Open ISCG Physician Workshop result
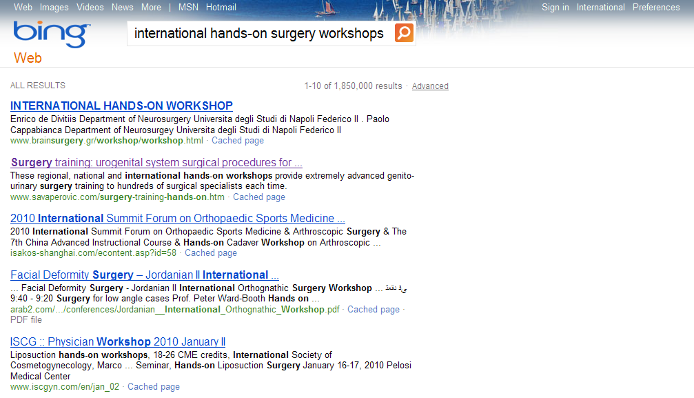694x398 pixels. coord(118,342)
